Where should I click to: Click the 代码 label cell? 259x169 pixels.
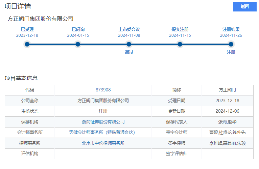coord(30,90)
